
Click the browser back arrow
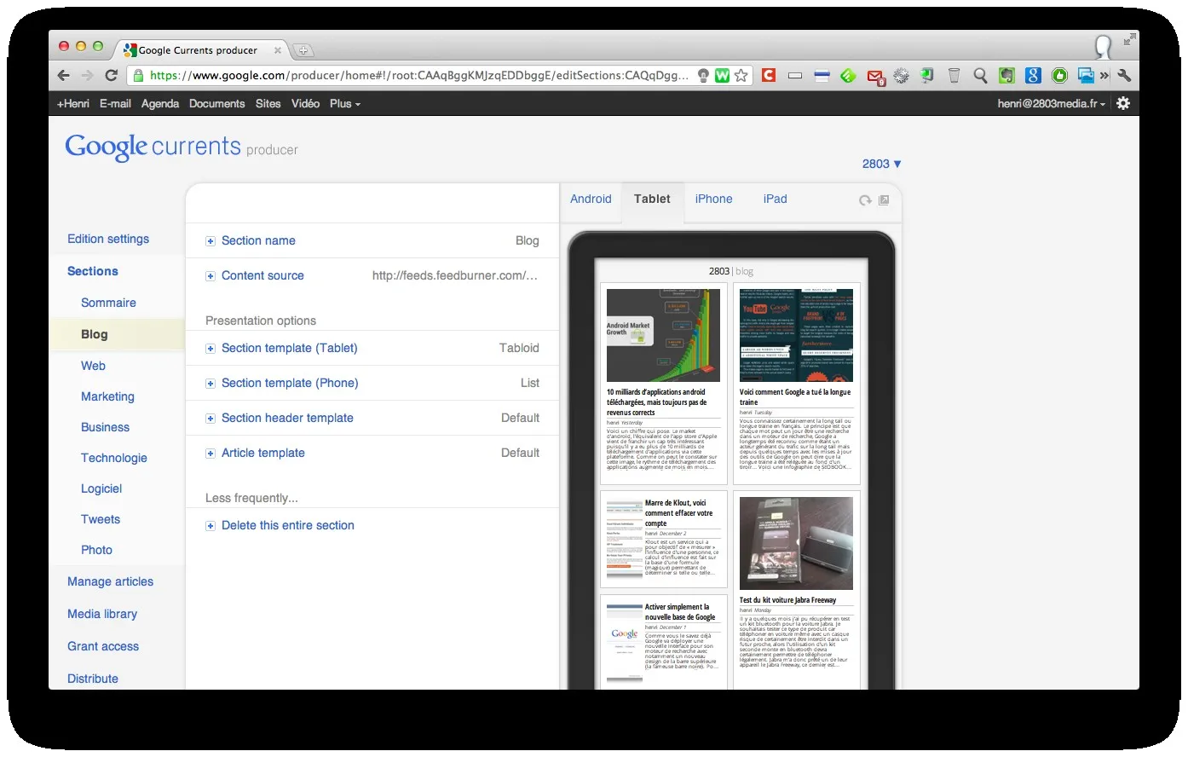(x=64, y=75)
